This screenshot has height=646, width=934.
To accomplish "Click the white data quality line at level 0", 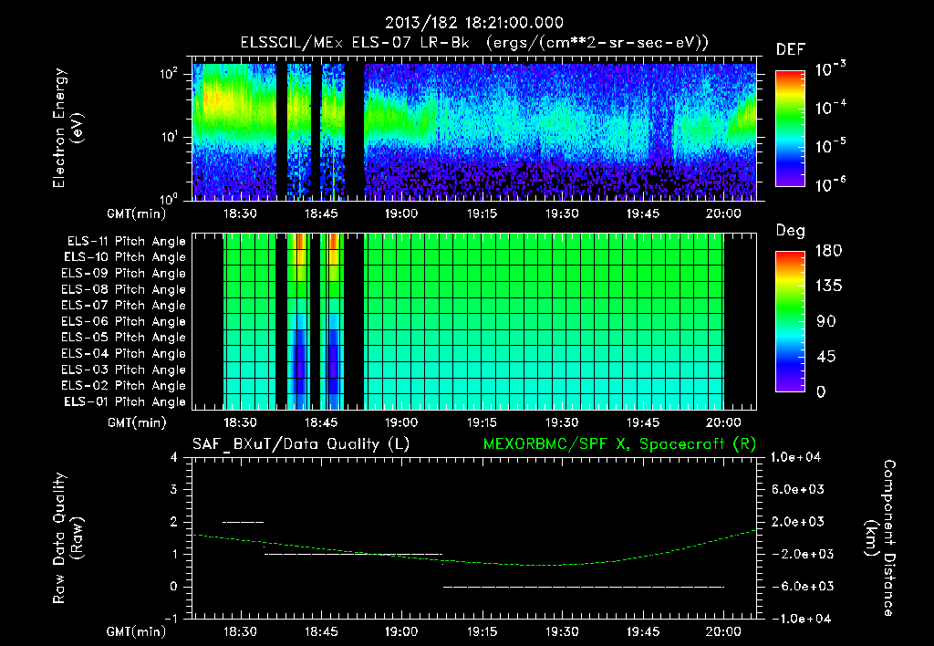I will (584, 587).
